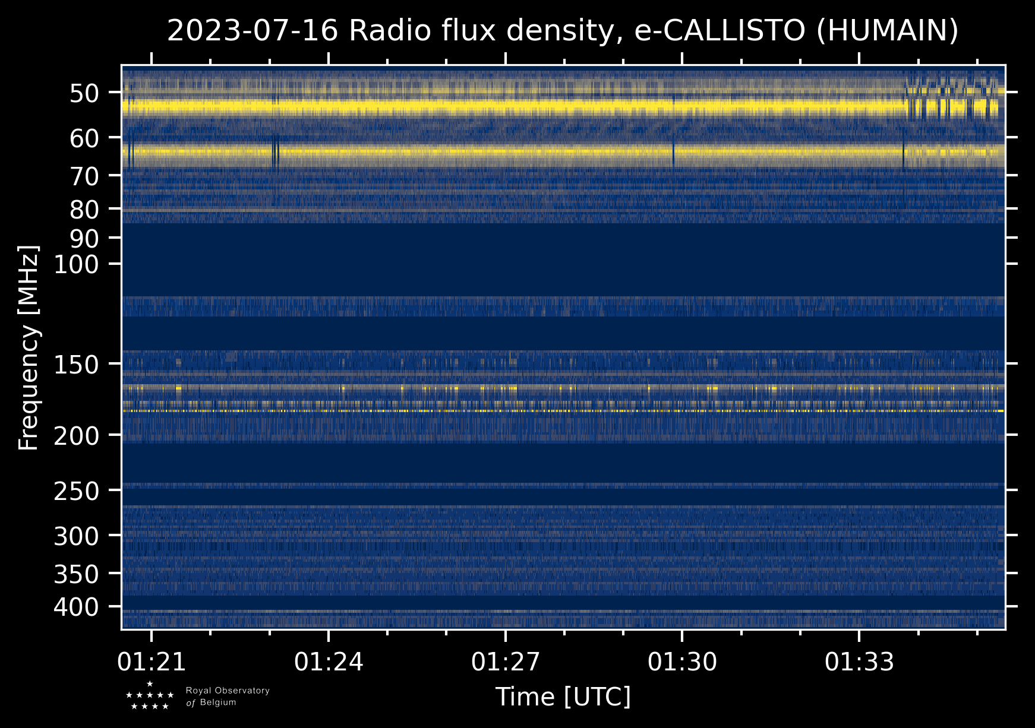The width and height of the screenshot is (1035, 728).
Task: Click the 300 MHz frequency tick label
Action: (77, 537)
